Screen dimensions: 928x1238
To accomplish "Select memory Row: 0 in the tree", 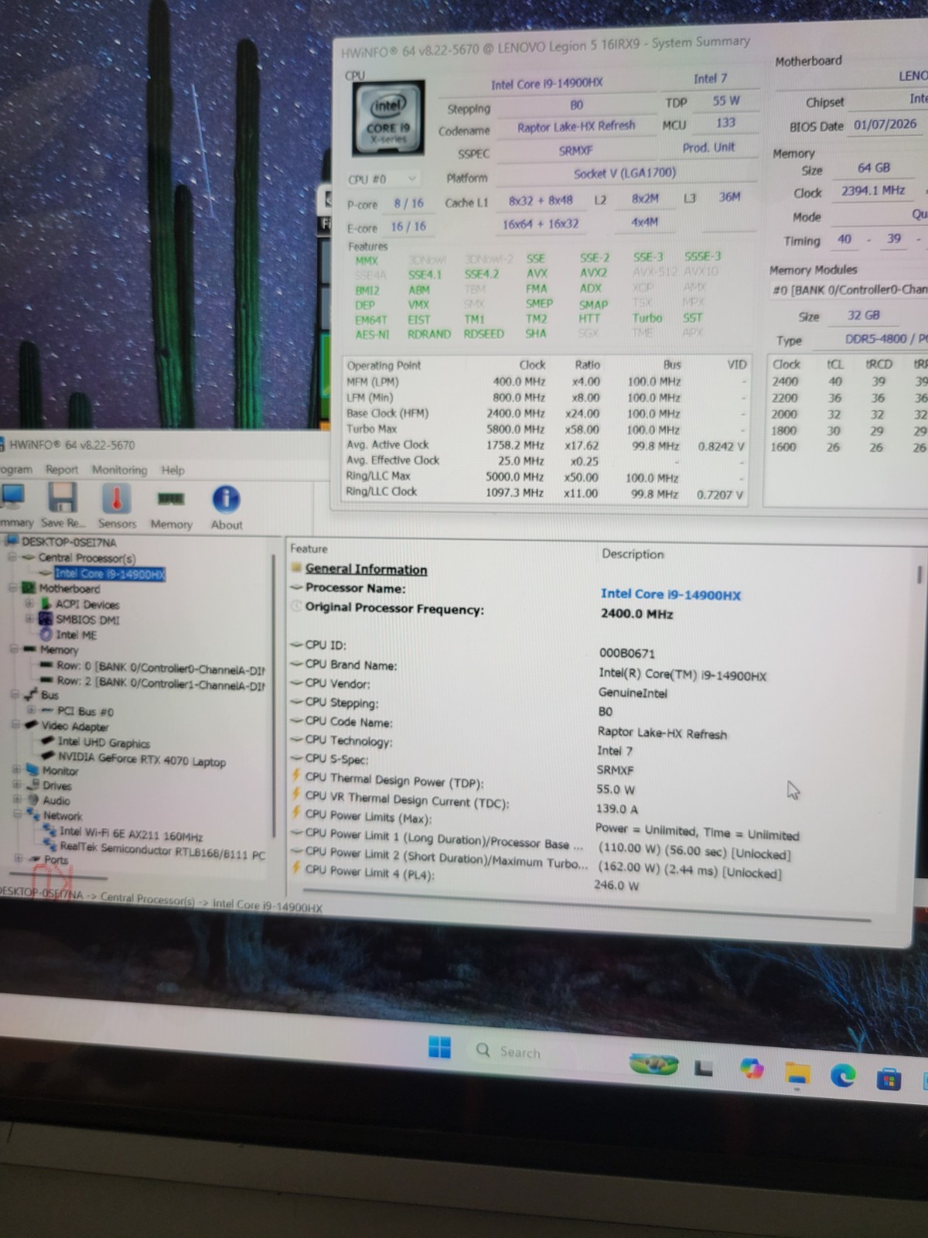I will pos(160,667).
